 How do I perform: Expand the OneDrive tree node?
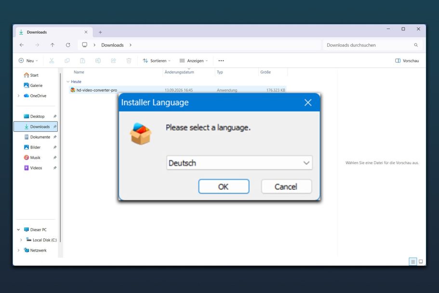(x=18, y=96)
